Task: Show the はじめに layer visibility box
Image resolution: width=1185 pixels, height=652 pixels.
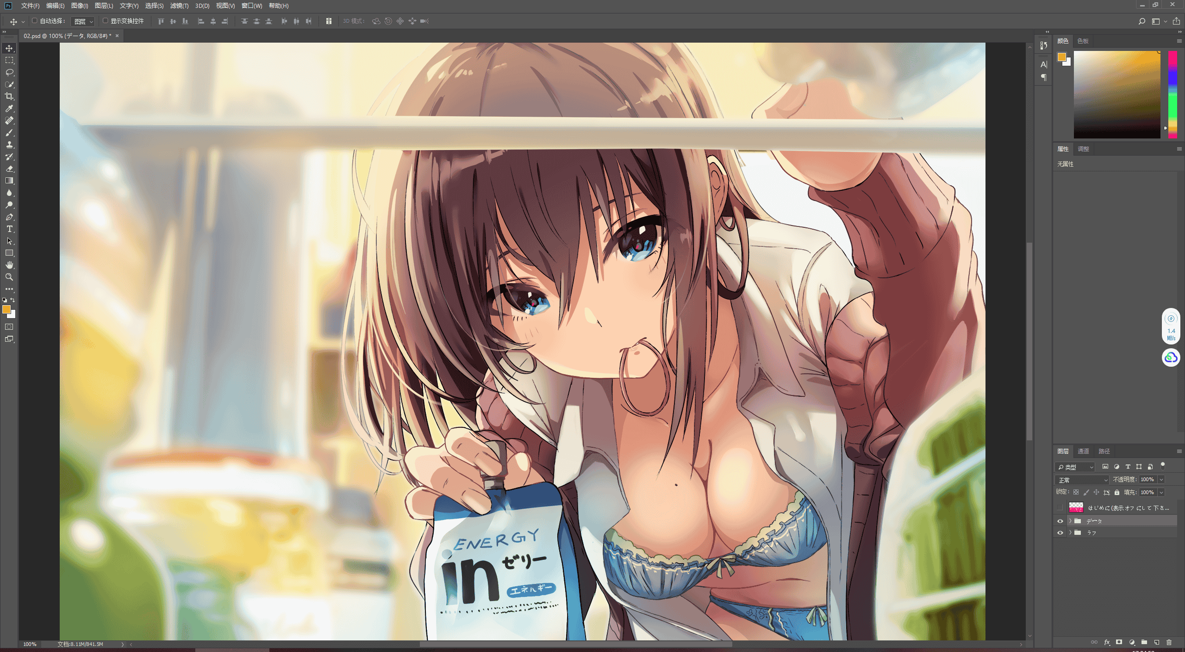Action: pyautogui.click(x=1060, y=508)
